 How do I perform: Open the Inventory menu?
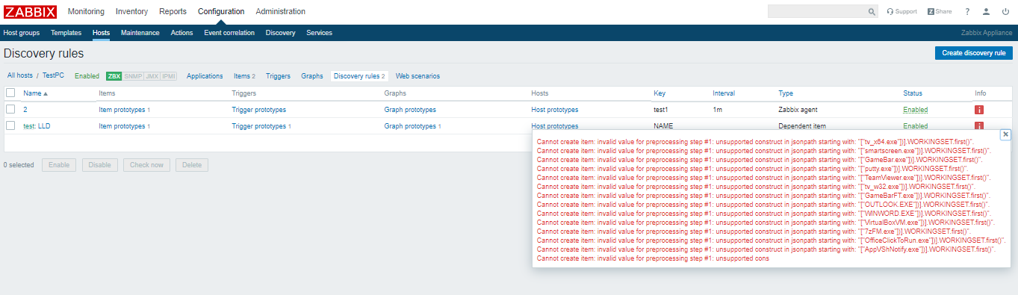pyautogui.click(x=132, y=11)
